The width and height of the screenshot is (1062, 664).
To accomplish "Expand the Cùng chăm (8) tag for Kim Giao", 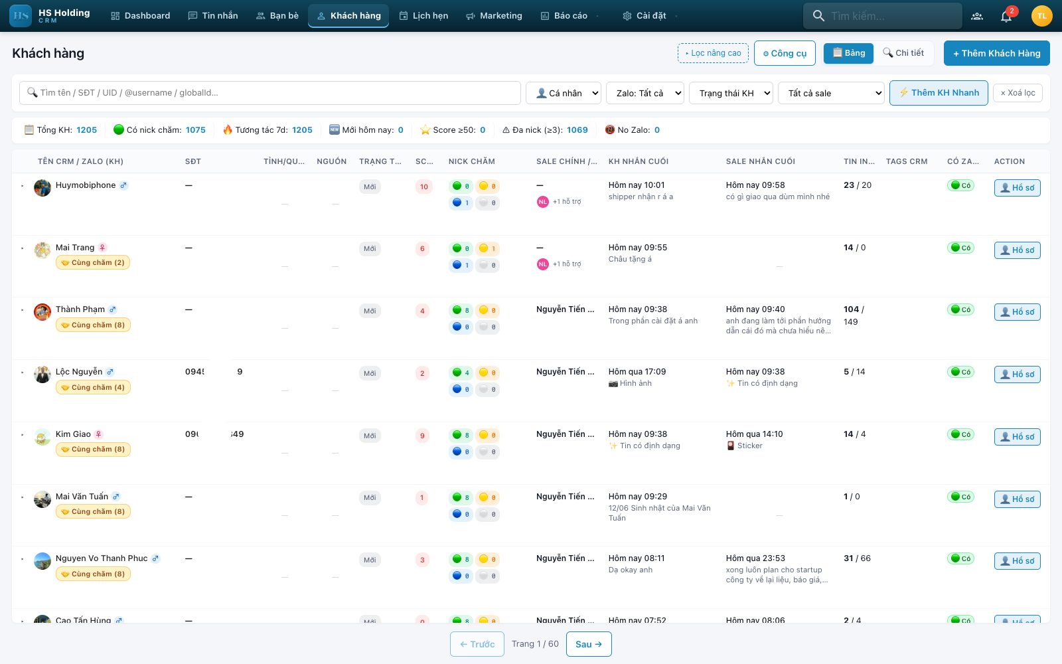I will pos(93,450).
